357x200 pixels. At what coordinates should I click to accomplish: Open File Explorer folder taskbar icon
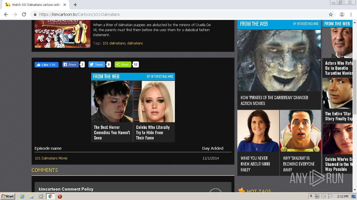tap(32, 196)
